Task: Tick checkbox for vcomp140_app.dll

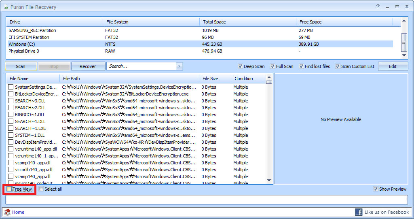Action: pos(11,163)
